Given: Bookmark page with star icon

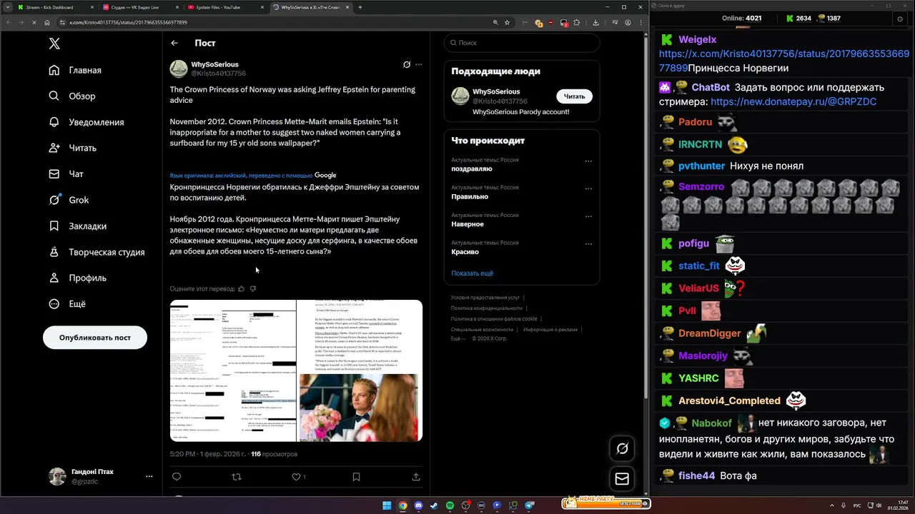Looking at the screenshot, I should click(x=508, y=22).
